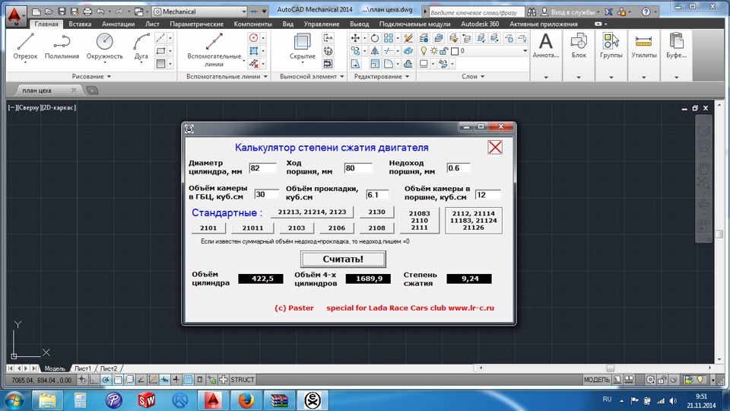
Task: Toggle МОДЕЛЬ space button in status bar
Action: (596, 380)
